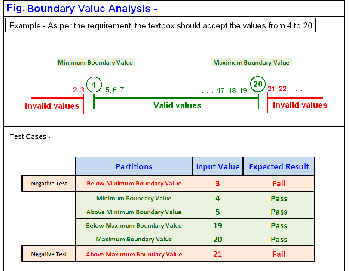The width and height of the screenshot is (349, 271).
Task: Click the input value cell '21' in the table
Action: (217, 254)
